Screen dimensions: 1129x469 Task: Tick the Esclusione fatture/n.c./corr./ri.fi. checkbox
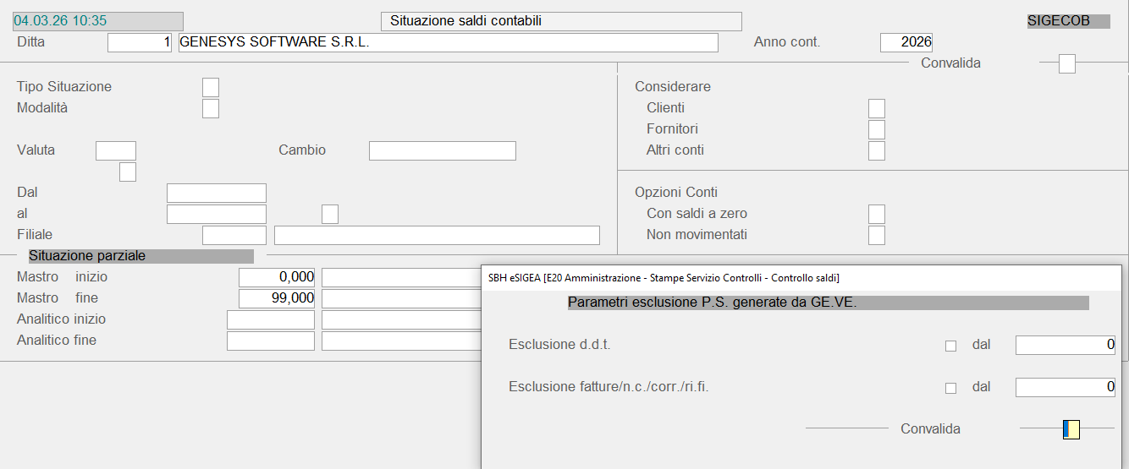(950, 388)
